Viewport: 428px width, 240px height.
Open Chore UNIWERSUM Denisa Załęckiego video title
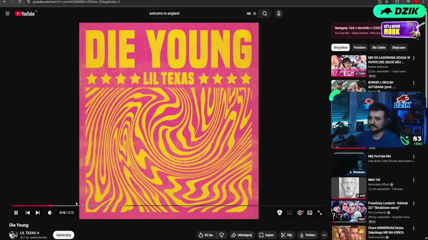pyautogui.click(x=386, y=230)
